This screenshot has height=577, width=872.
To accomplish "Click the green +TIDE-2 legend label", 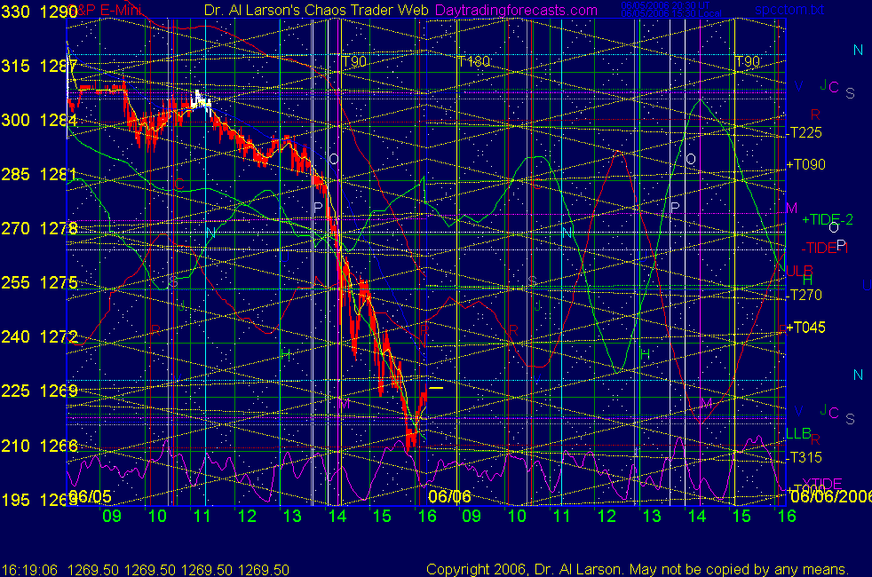I will 828,219.
